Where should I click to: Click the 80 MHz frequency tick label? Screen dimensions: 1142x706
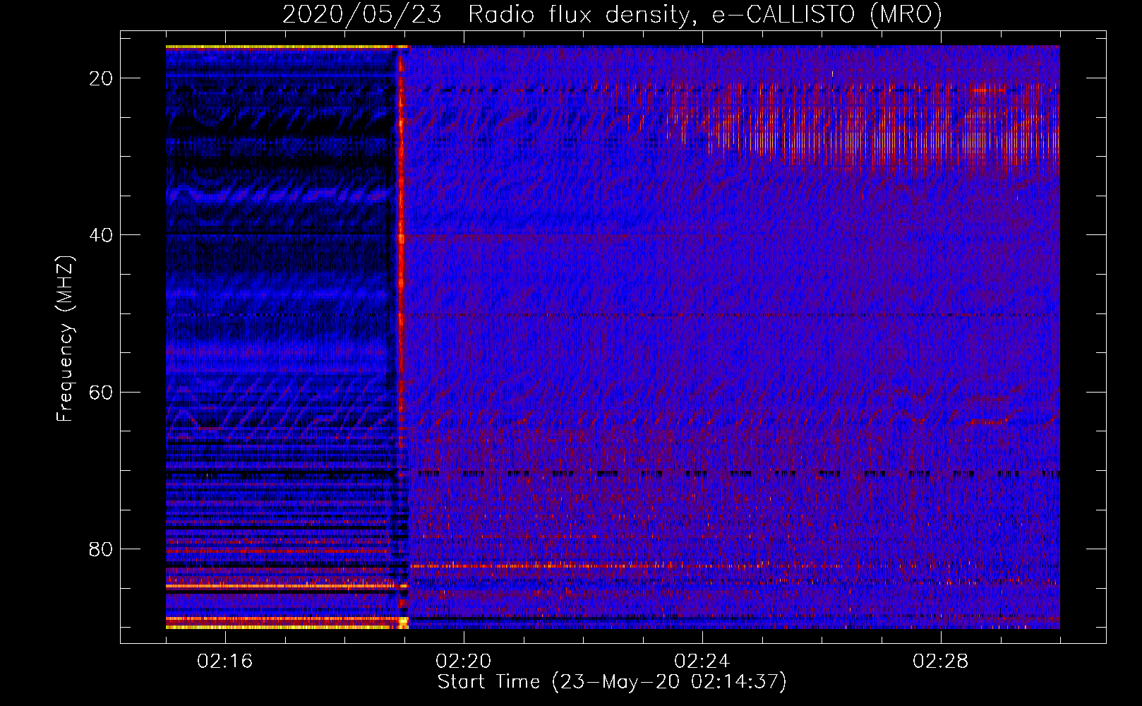pos(101,549)
